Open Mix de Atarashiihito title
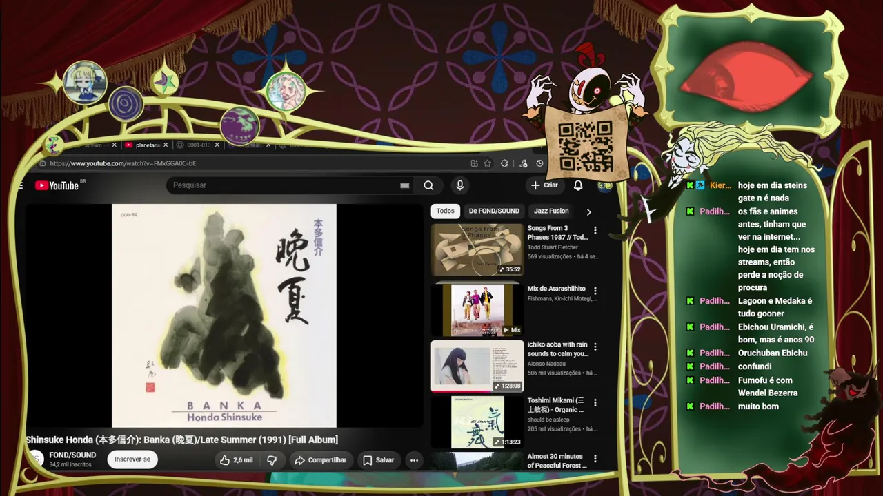883x496 pixels. click(x=557, y=289)
